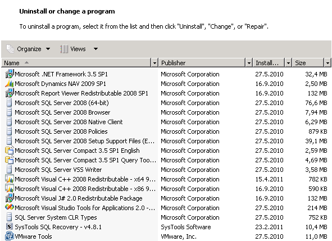Image resolution: width=332 pixels, height=241 pixels.
Task: Click the Views toolbar icon
Action: (x=64, y=49)
